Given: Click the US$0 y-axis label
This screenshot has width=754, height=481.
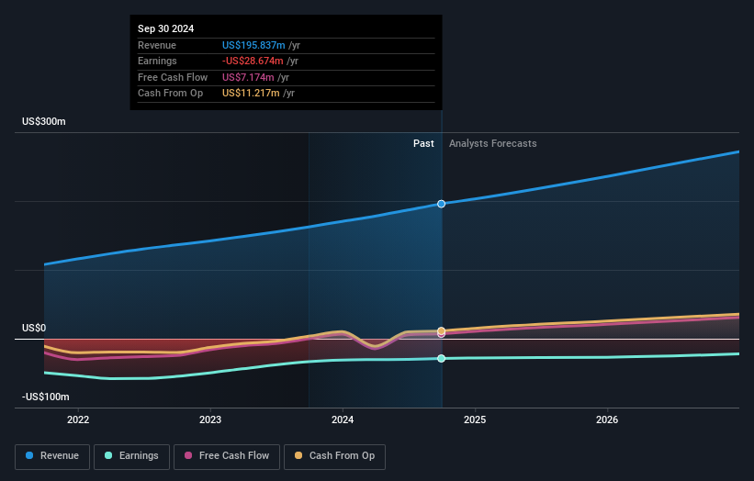Looking at the screenshot, I should click(x=34, y=329).
